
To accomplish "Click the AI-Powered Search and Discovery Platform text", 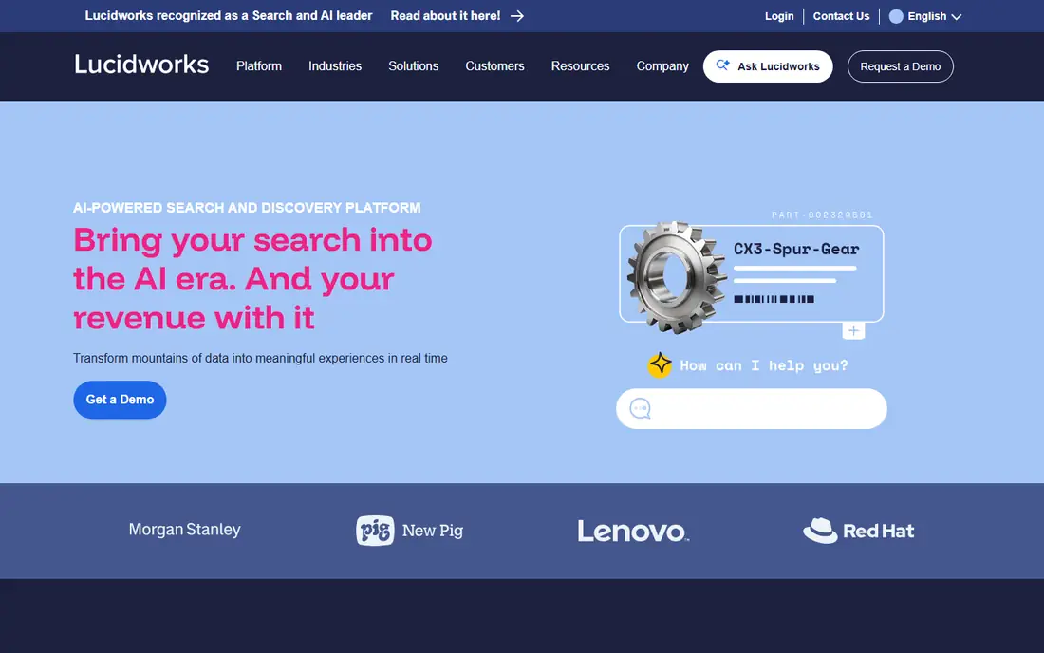I will 247,208.
